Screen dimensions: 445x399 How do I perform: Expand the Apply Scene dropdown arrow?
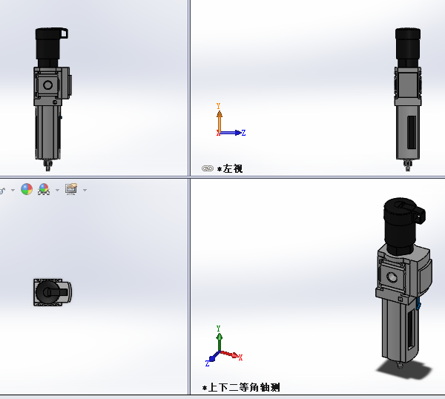pyautogui.click(x=57, y=190)
